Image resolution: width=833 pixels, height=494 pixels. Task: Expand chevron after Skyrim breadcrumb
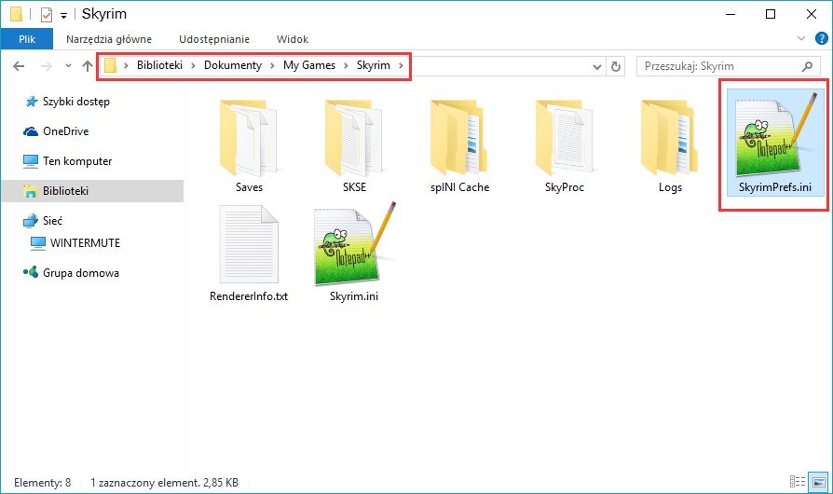[401, 65]
